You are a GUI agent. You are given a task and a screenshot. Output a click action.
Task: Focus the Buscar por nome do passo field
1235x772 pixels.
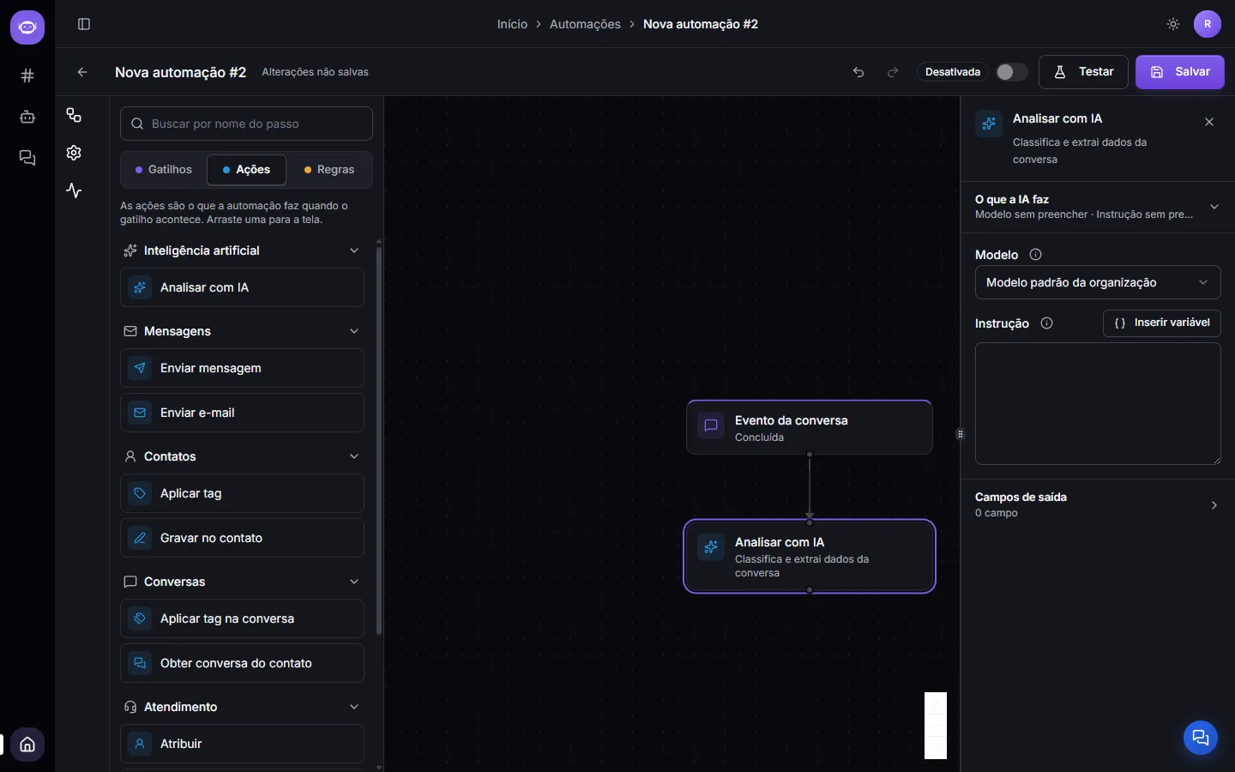pyautogui.click(x=246, y=124)
